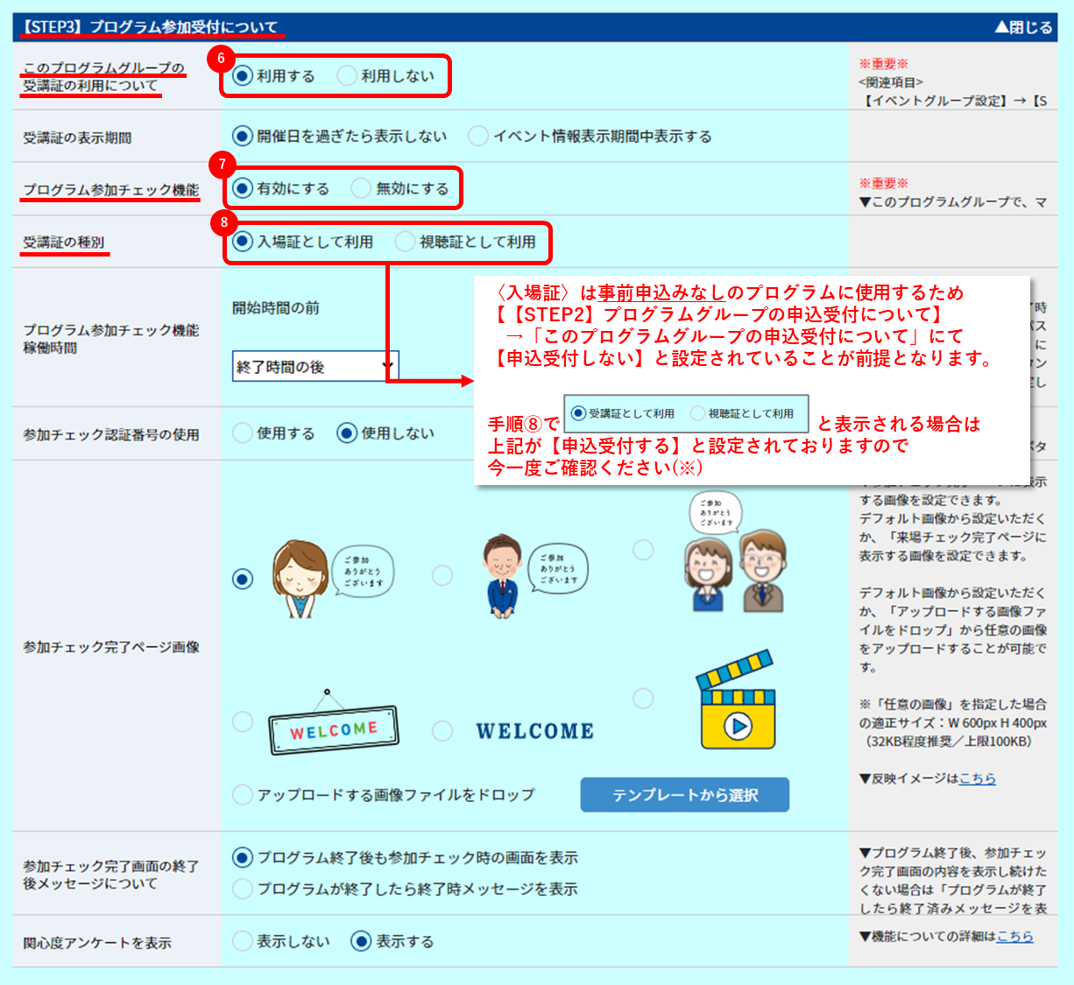The image size is (1074, 985).
Task: Click the smiling couple illustration thumbnail
Action: (x=736, y=552)
